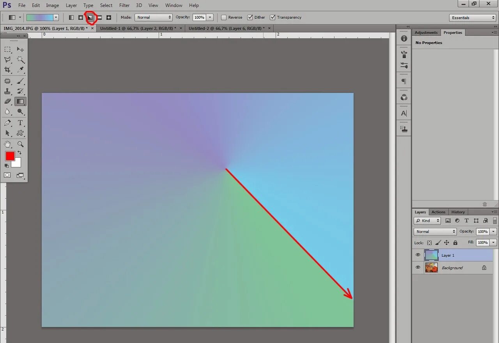Open the Filter menu
499x343 pixels.
(124, 5)
